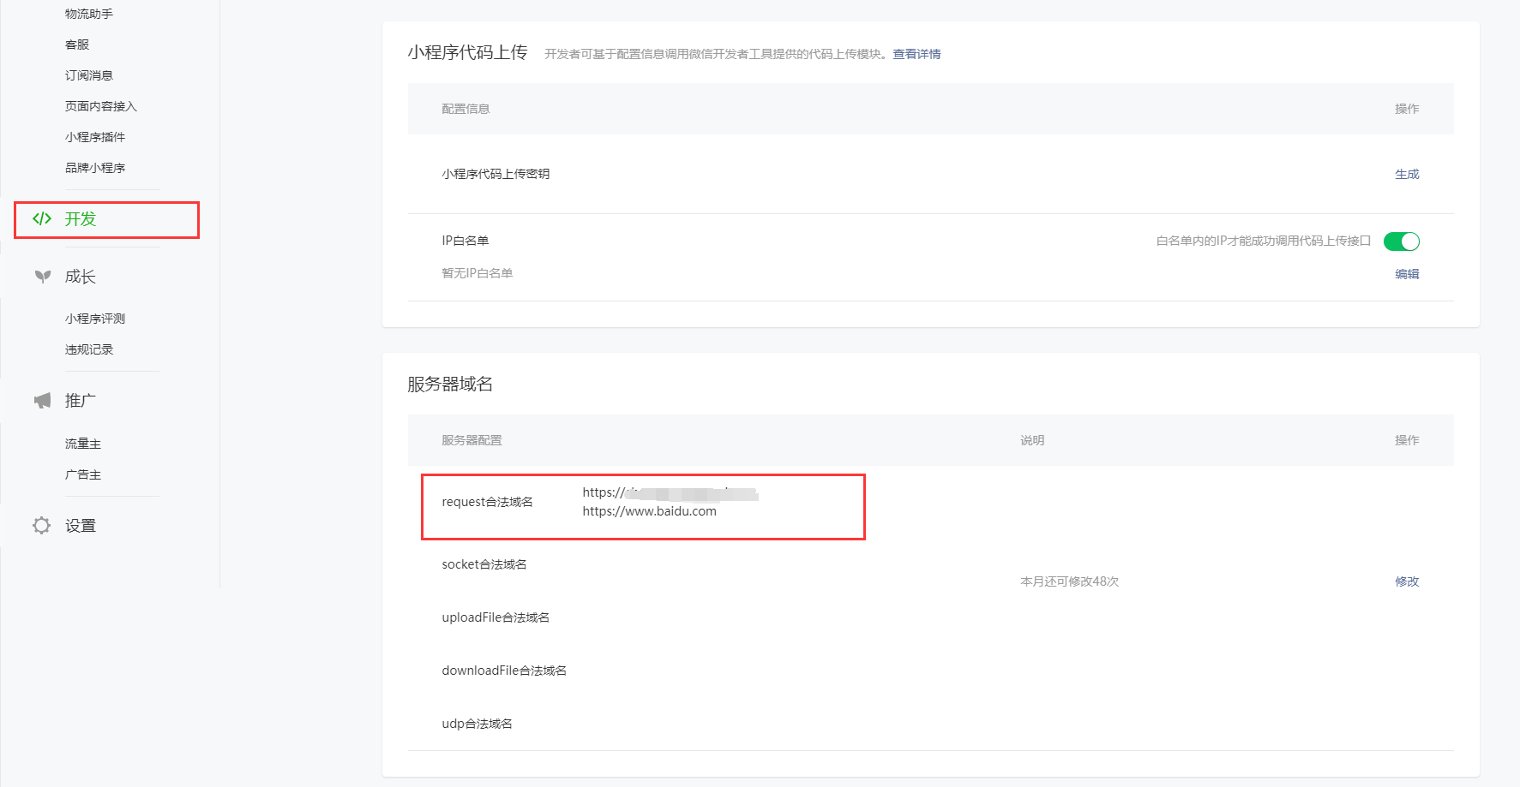
Task: Click the 配置信息 column header
Action: [x=466, y=109]
